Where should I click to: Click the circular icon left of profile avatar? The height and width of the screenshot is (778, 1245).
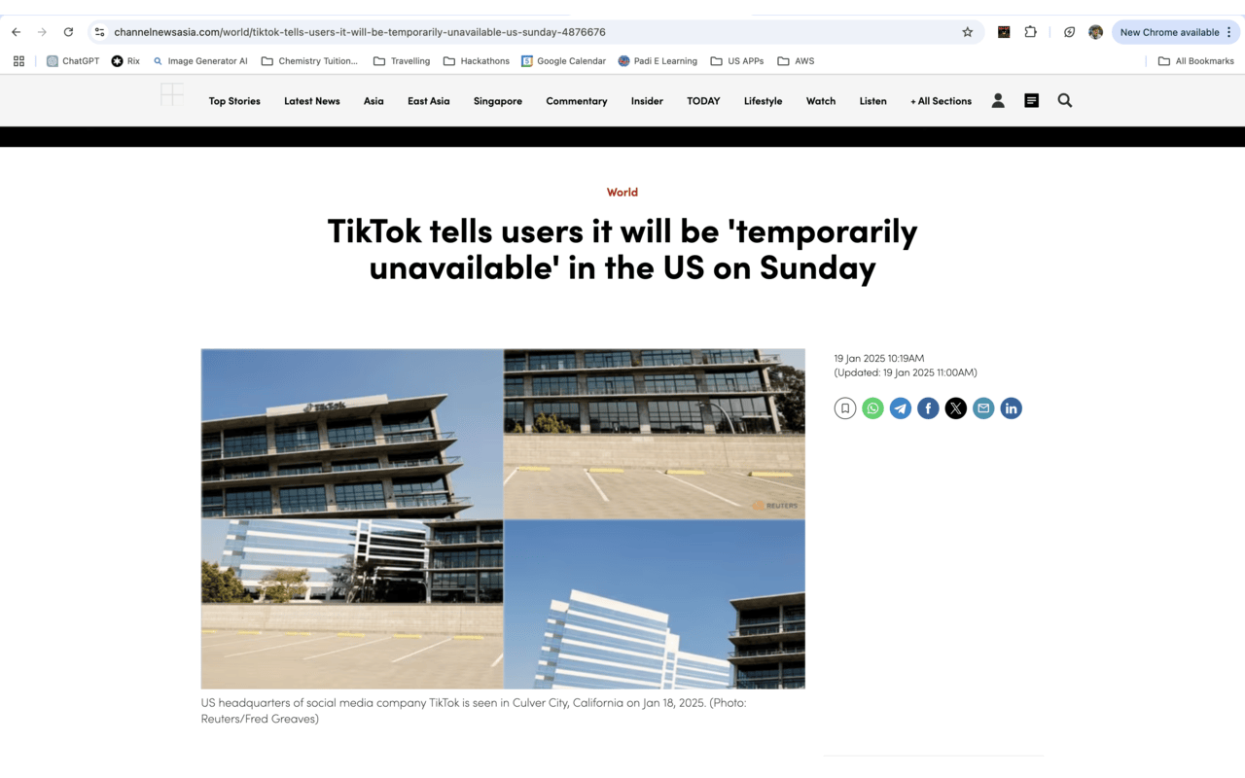coord(1069,32)
